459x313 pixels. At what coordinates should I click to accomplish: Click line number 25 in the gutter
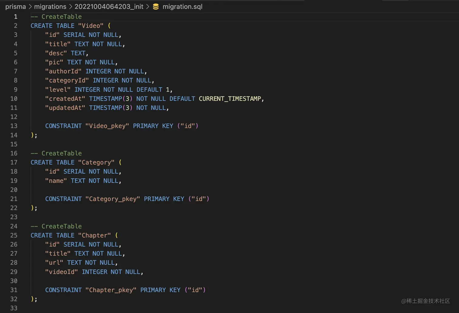point(14,235)
